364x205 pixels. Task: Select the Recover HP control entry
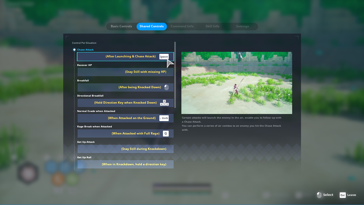coord(125,72)
